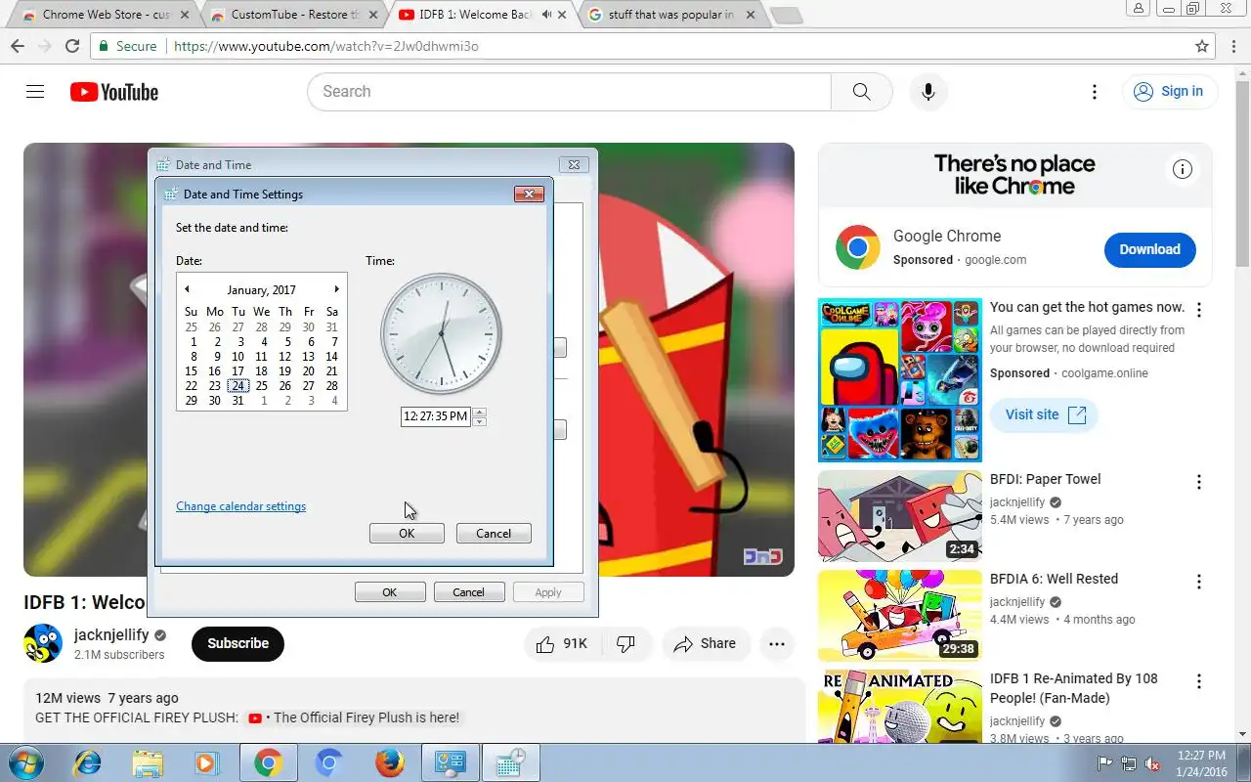Screen dimensions: 1251x782
Task: Open the YouTube hamburger guide menu
Action: click(35, 92)
